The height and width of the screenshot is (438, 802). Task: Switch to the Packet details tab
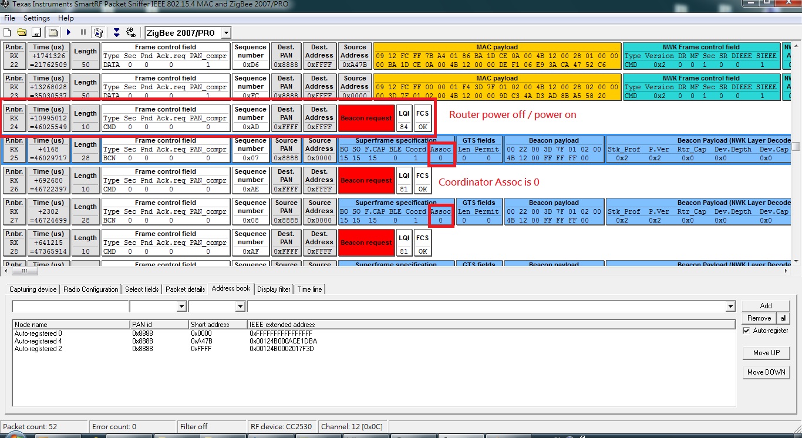click(x=186, y=289)
